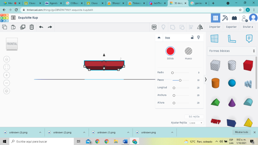Toggle the lock on Box shape
The image size is (258, 145).
coord(192,37)
